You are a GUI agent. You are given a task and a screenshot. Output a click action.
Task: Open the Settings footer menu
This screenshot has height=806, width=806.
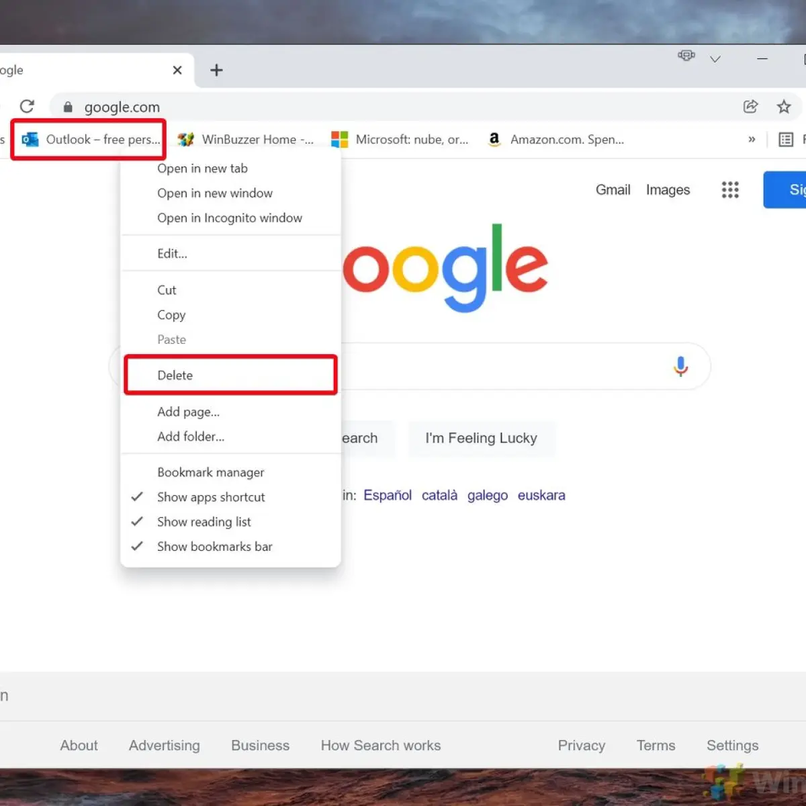click(733, 746)
